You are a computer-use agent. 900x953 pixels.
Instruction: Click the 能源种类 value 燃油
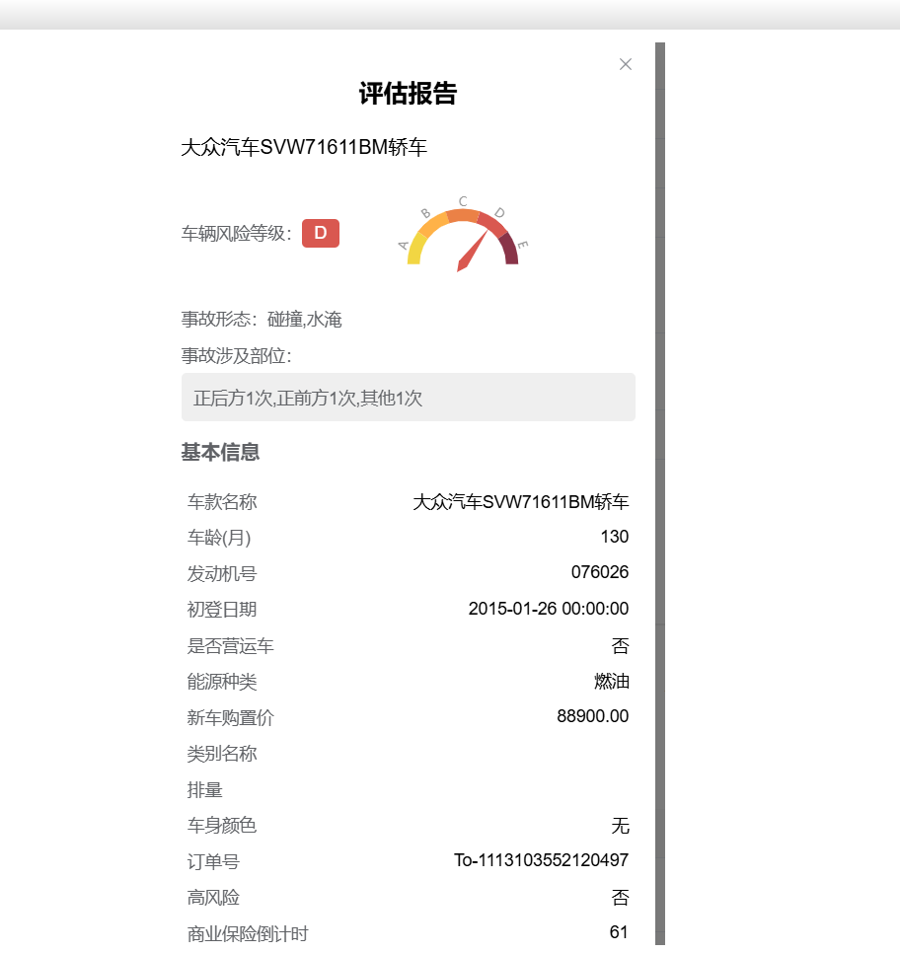(611, 682)
